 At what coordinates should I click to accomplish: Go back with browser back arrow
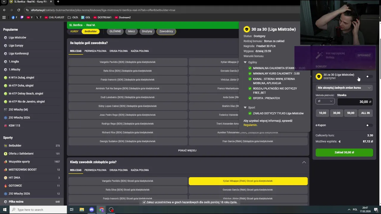click(x=4, y=10)
